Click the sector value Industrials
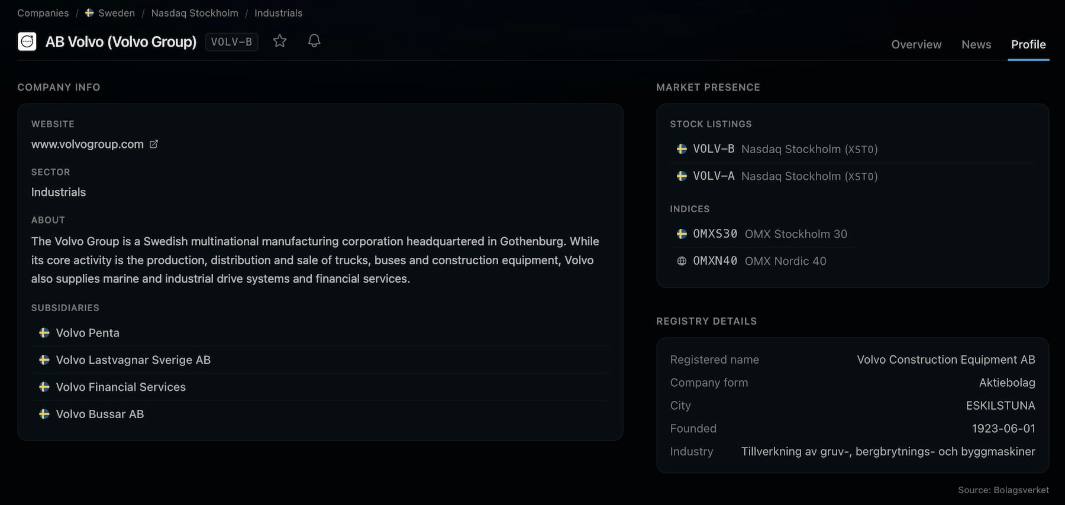This screenshot has width=1065, height=505. point(59,192)
